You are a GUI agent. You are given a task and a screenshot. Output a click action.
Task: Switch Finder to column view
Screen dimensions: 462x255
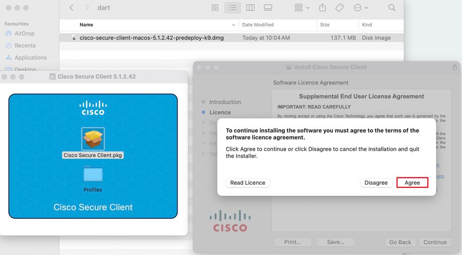tap(250, 8)
